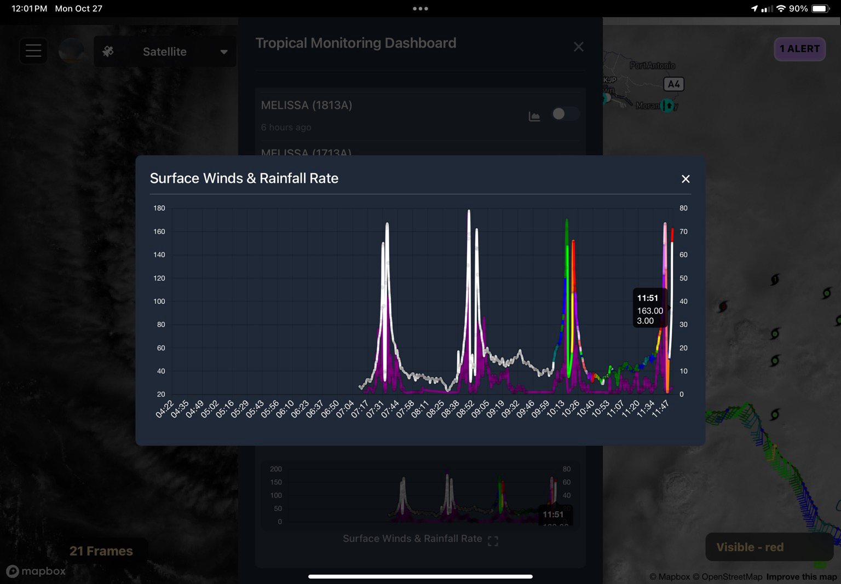841x584 pixels.
Task: Click the 07:31 time label on the x-axis
Action: point(375,409)
